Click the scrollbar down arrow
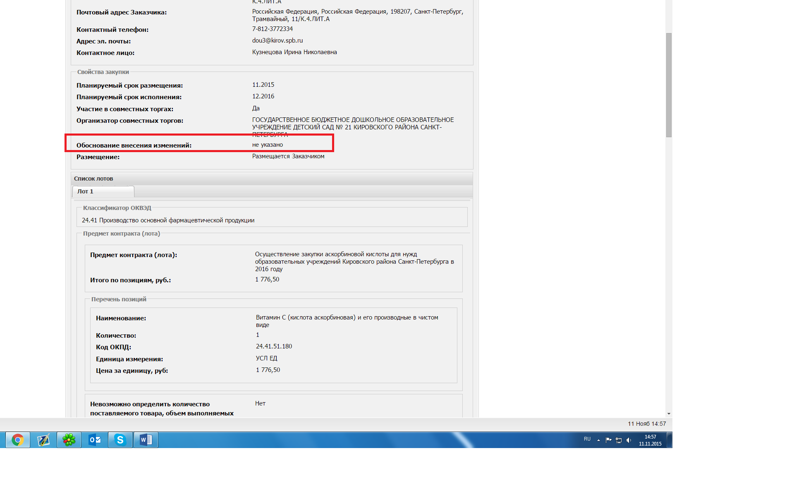 tap(669, 413)
